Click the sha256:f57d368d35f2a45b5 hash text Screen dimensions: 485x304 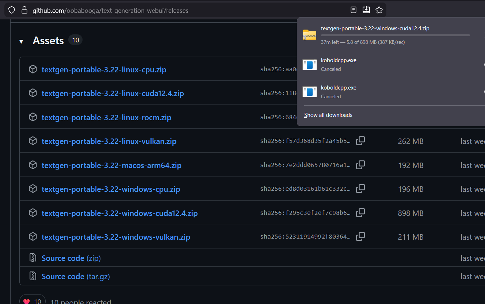(305, 141)
